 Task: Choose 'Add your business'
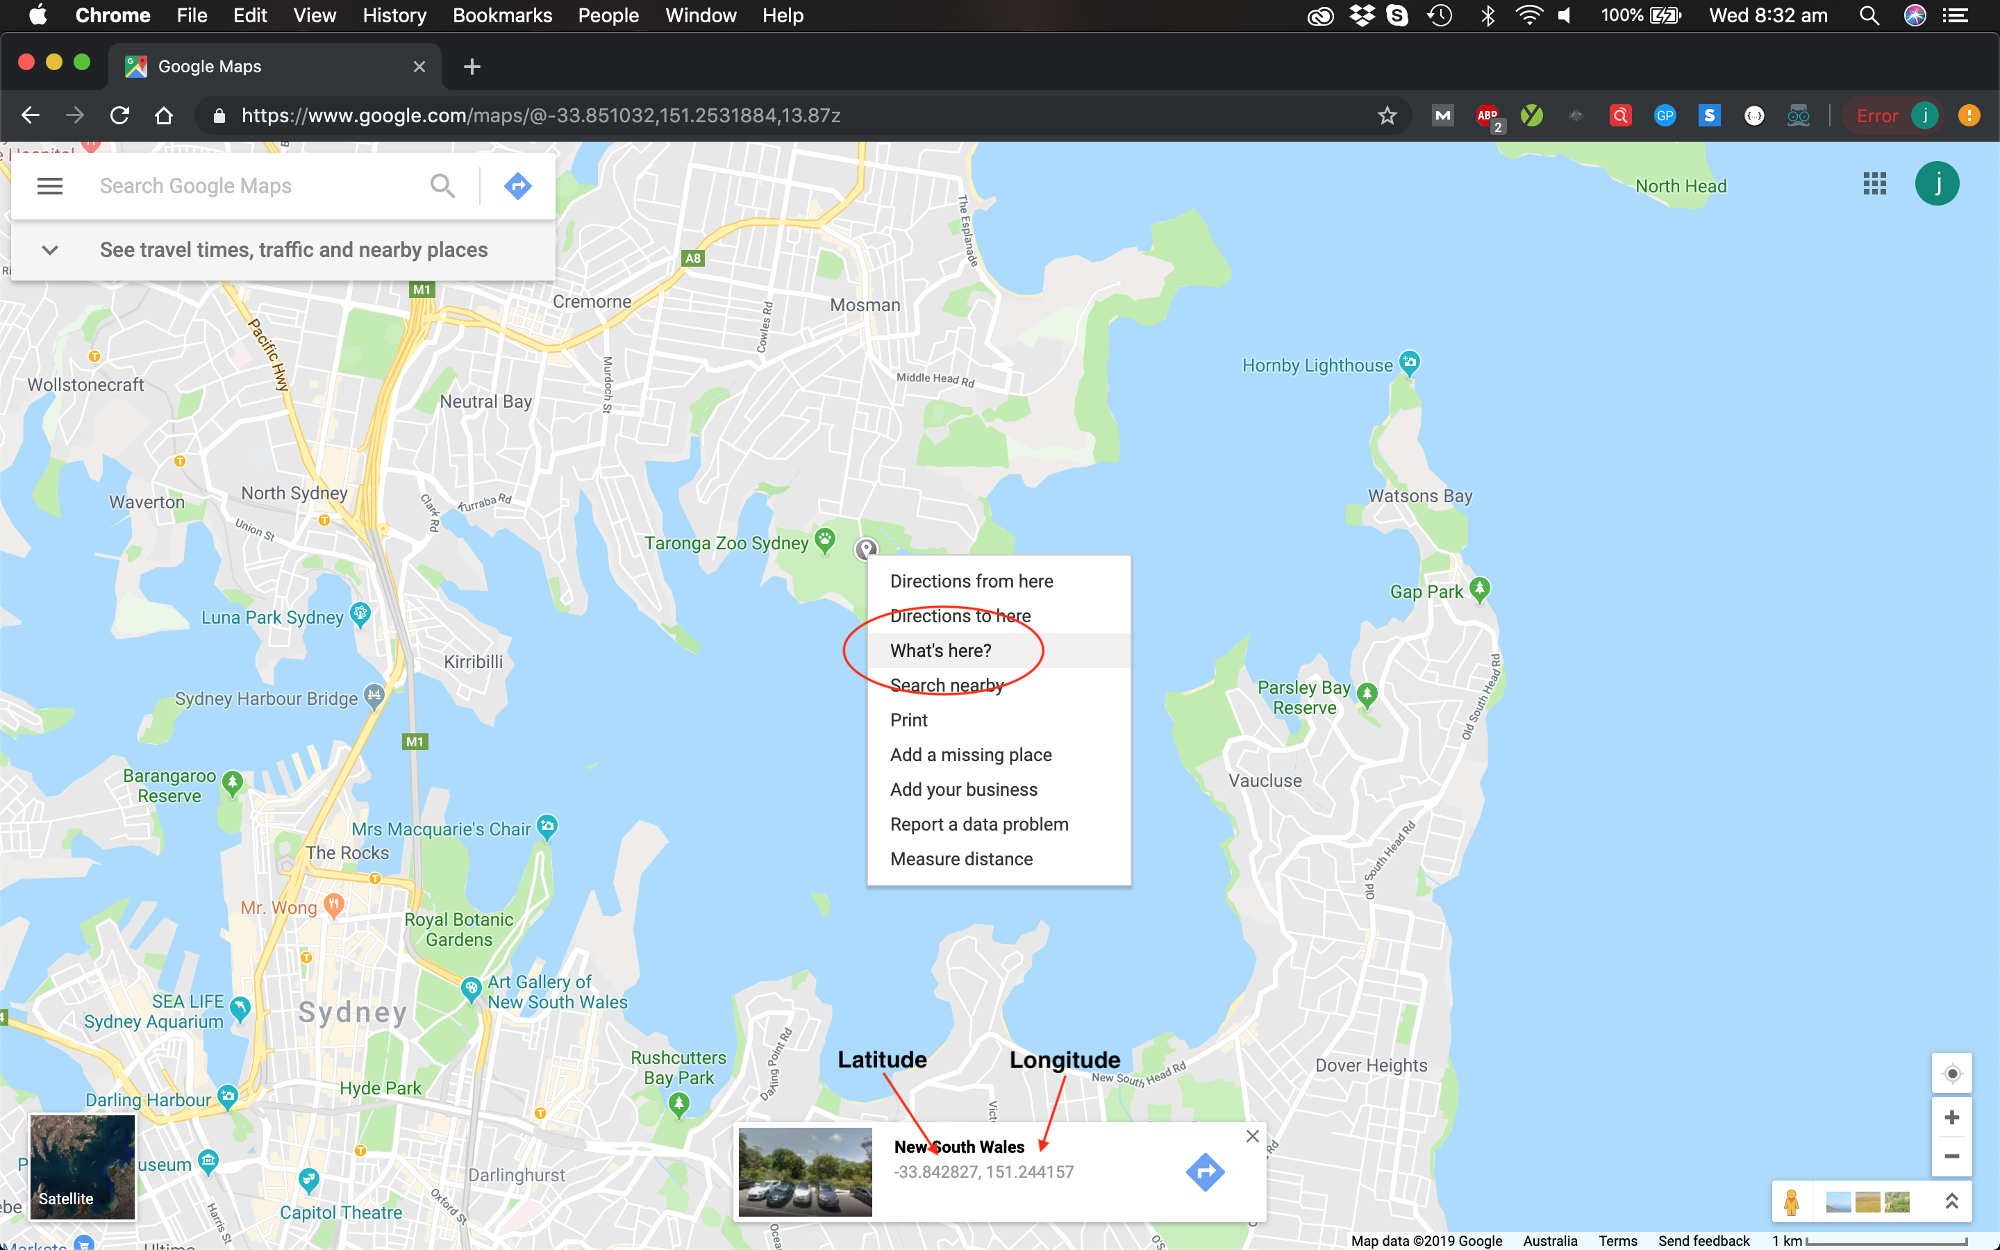click(x=999, y=790)
